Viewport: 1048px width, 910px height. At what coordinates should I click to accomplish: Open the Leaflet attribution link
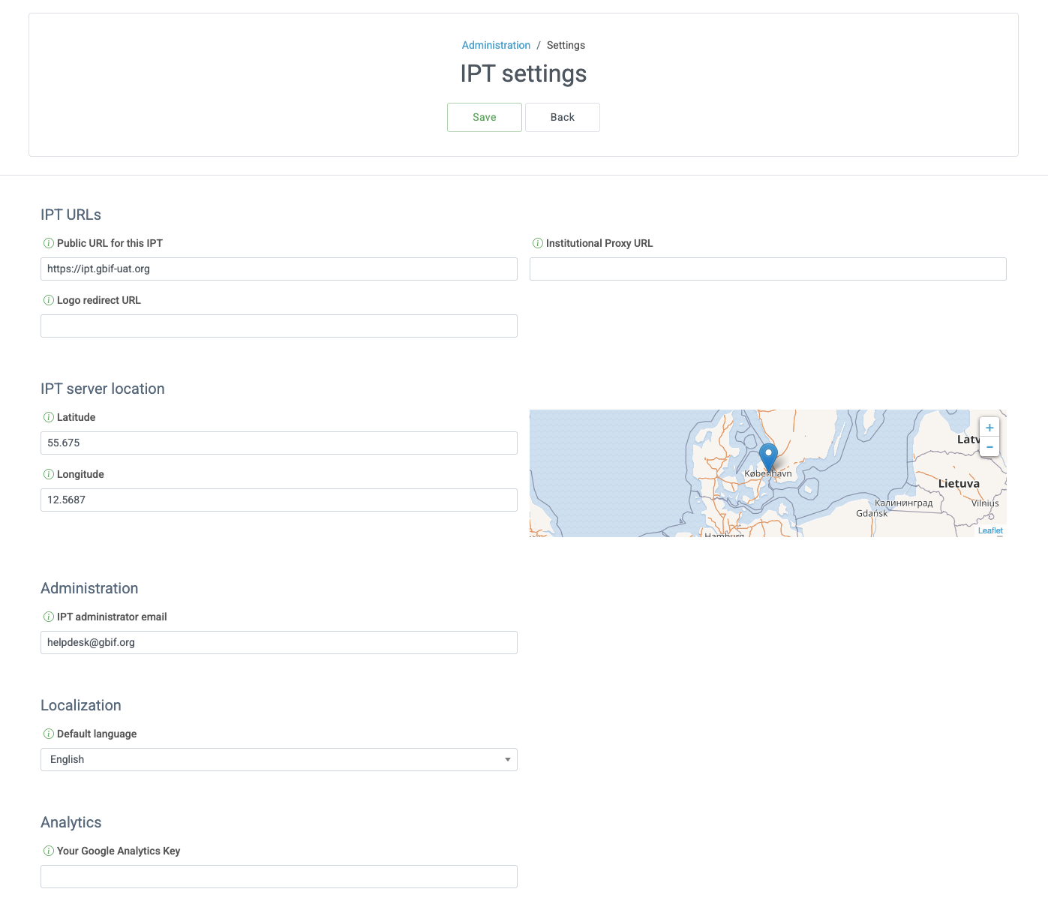pyautogui.click(x=990, y=530)
